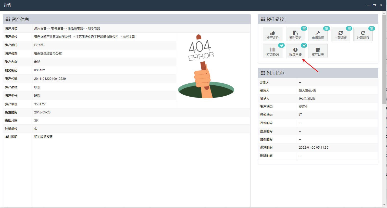
Task: Start an 内部调拨 internal transfer
Action: coord(340,34)
